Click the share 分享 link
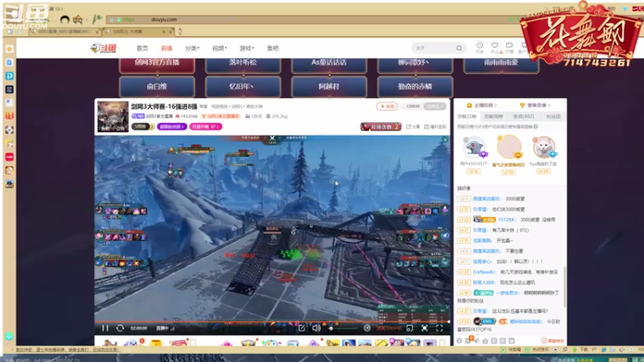 tap(413, 127)
